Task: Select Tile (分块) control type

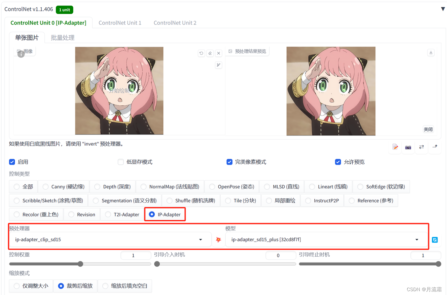Action: pyautogui.click(x=241, y=201)
